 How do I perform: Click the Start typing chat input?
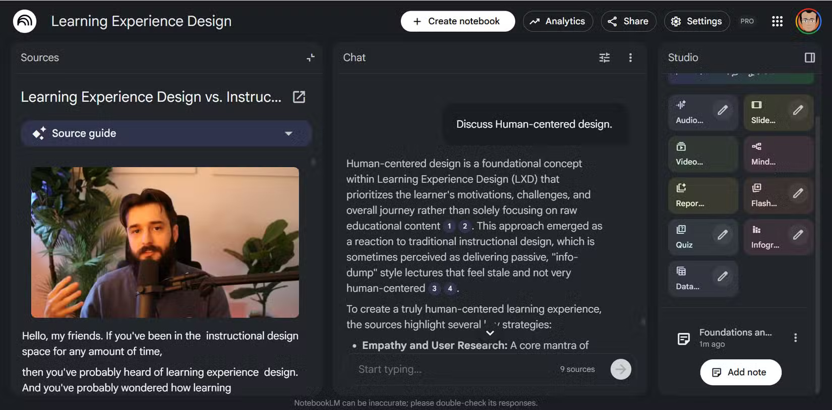[x=454, y=369]
